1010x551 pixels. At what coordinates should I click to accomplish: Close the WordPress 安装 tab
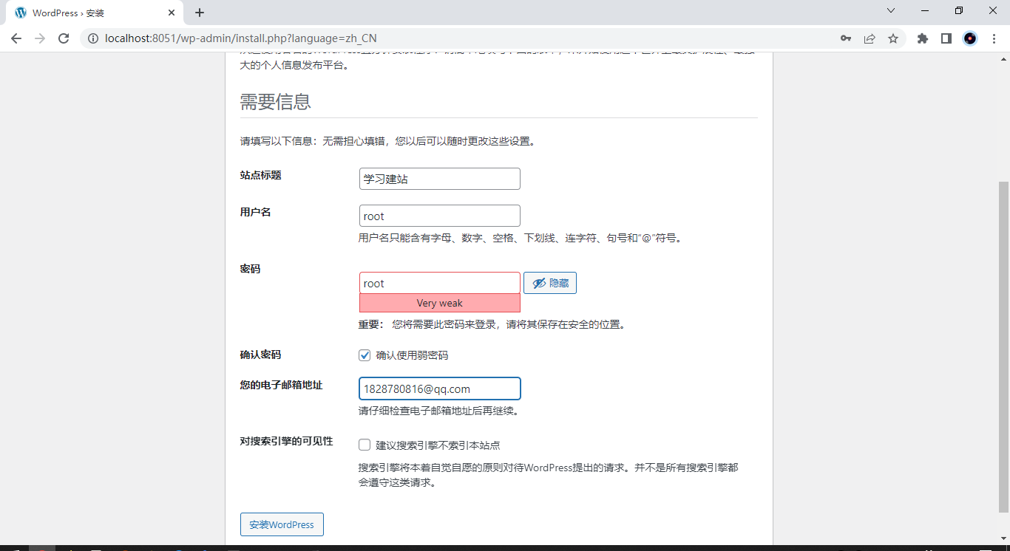[x=172, y=13]
